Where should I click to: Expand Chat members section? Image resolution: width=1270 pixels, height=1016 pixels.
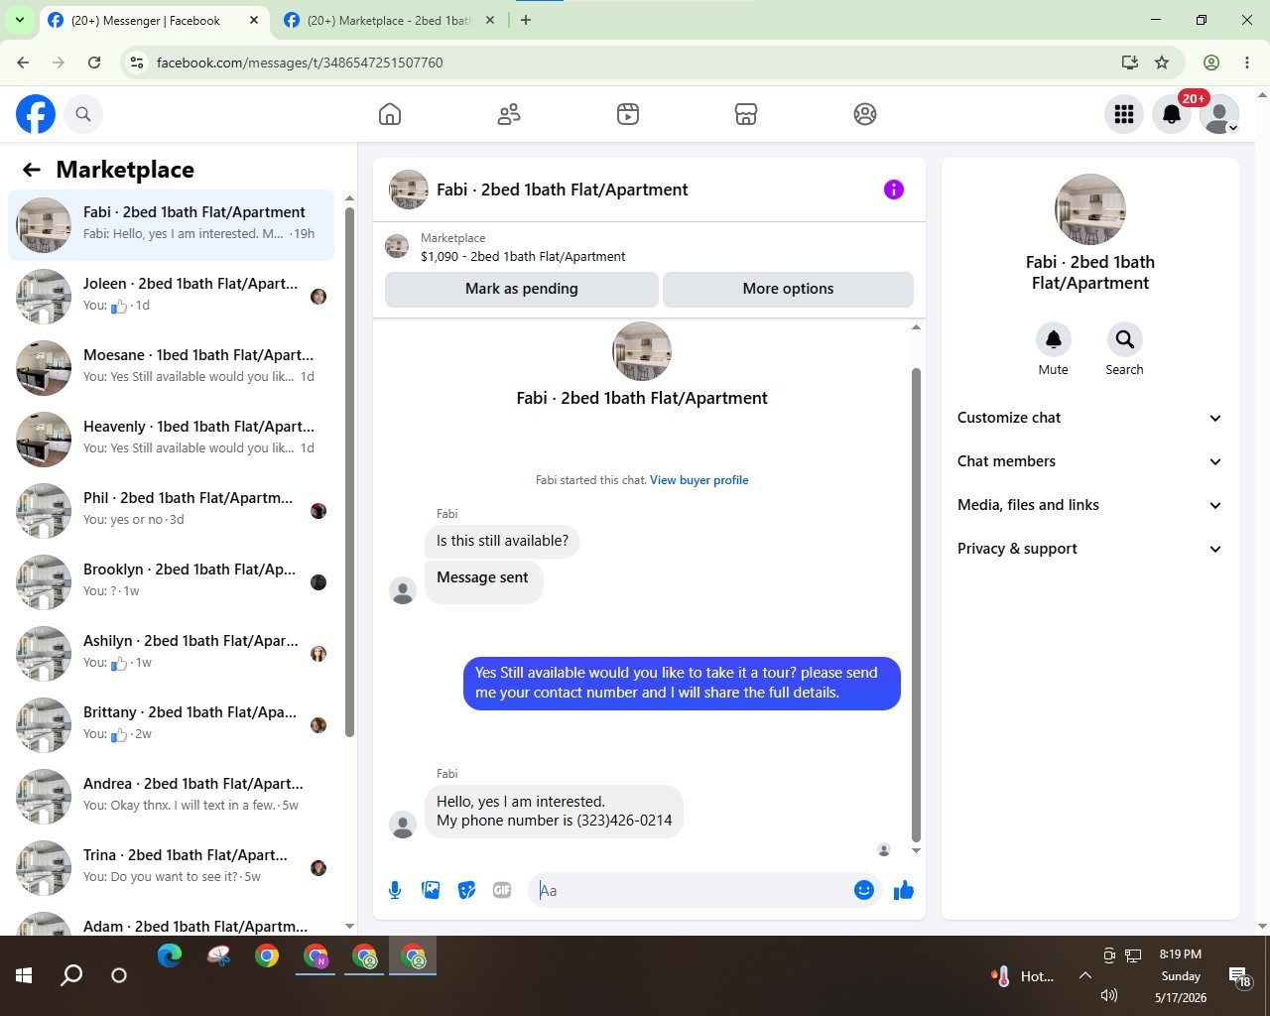pos(1090,461)
